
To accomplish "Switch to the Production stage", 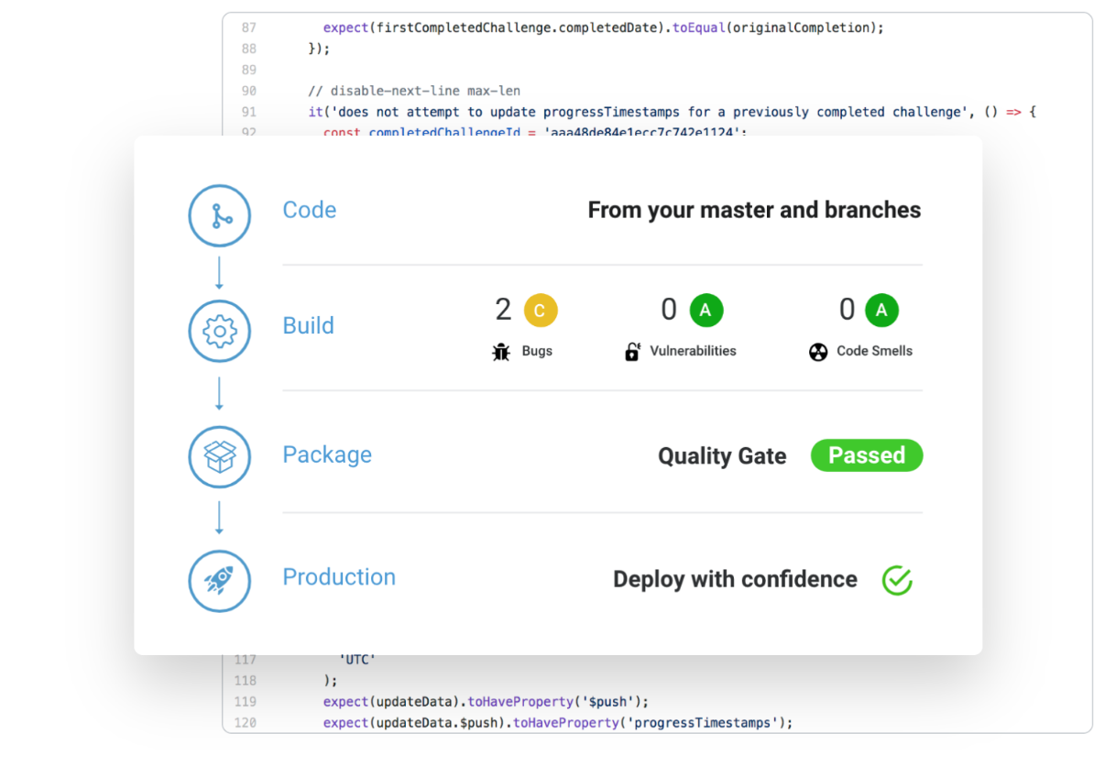I will tap(339, 577).
